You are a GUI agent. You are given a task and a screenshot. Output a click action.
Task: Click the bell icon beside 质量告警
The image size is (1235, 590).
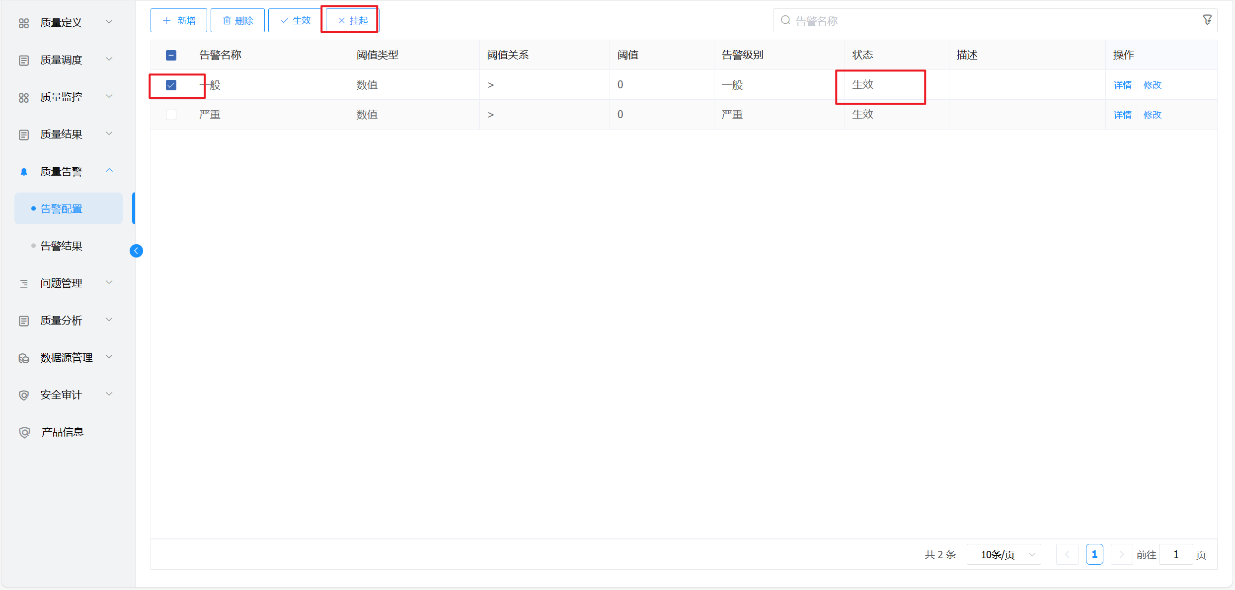(24, 172)
